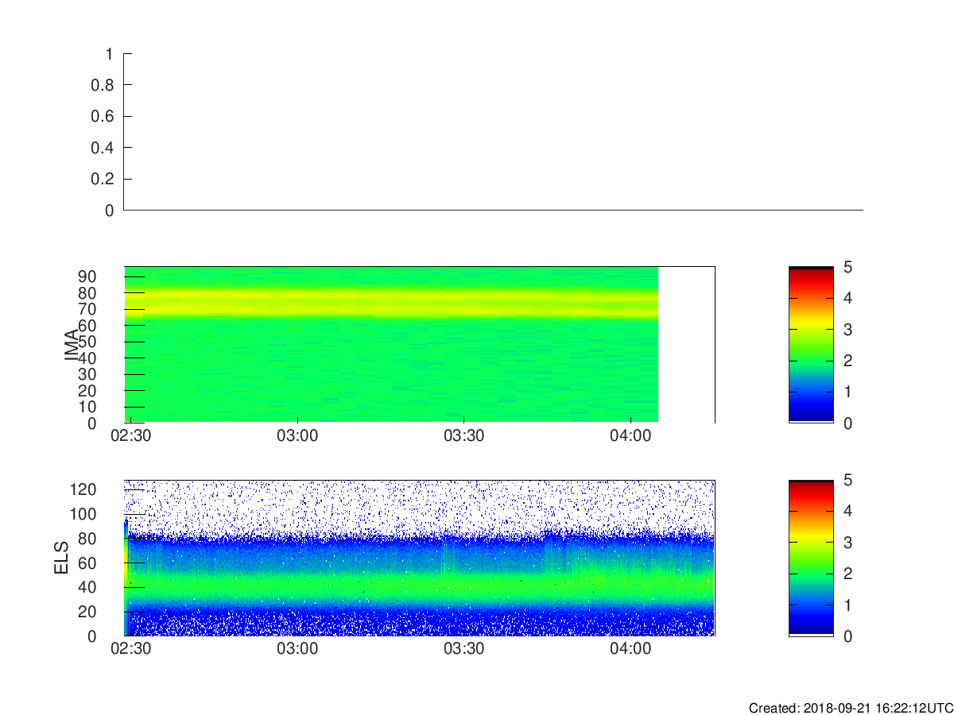The height and width of the screenshot is (715, 954).
Task: Click the 04:00 label under IMA plot
Action: point(630,436)
